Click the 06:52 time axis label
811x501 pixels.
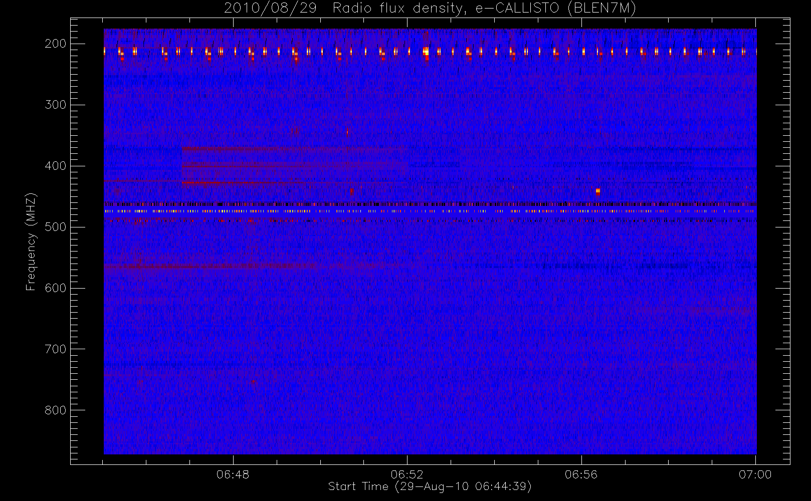click(407, 474)
